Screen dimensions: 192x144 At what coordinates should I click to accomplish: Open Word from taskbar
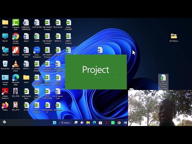(x=125, y=123)
